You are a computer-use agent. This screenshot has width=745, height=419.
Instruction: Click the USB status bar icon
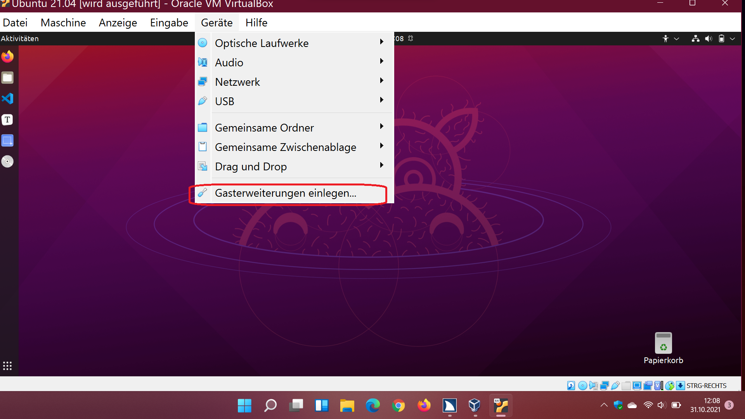tap(615, 386)
